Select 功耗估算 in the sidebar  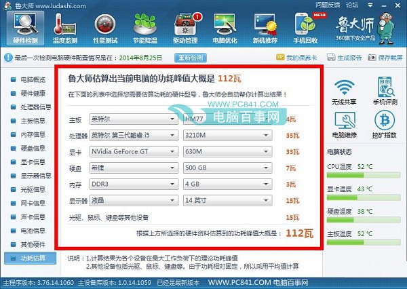point(30,258)
